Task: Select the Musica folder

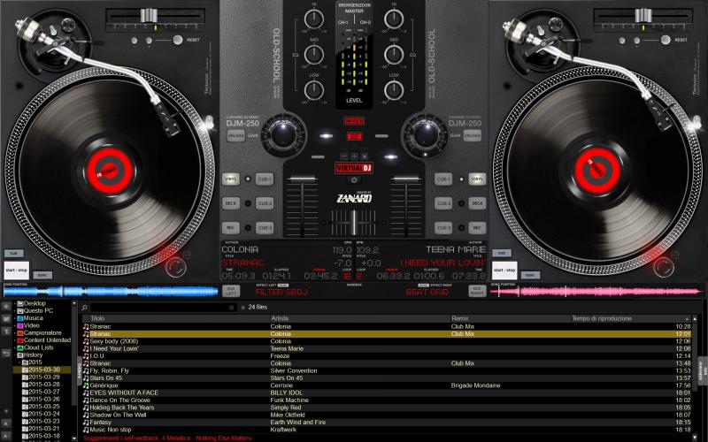Action: click(x=33, y=318)
